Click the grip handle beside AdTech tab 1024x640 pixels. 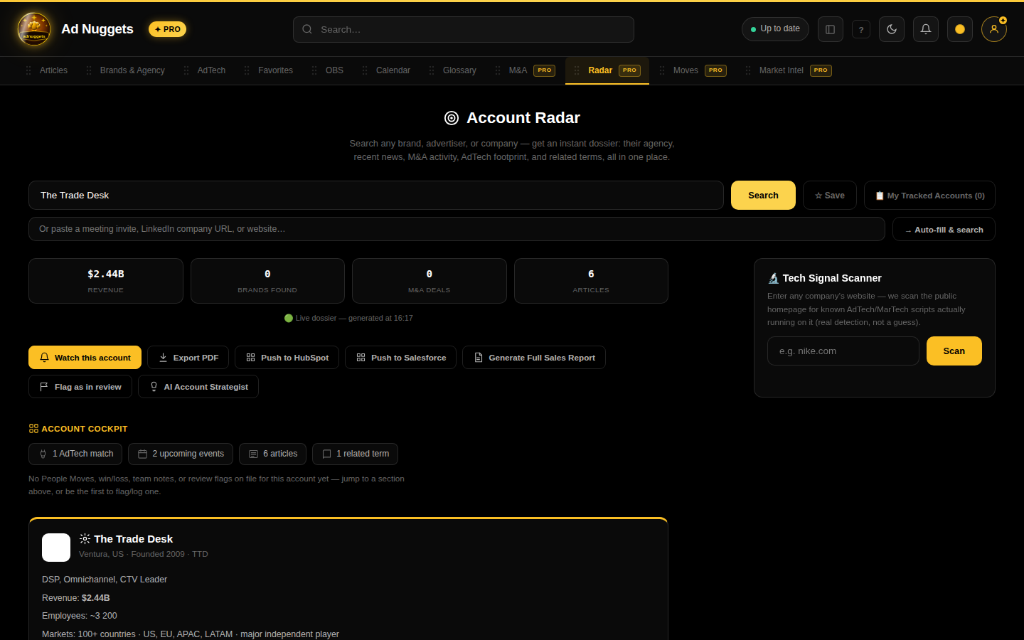186,70
